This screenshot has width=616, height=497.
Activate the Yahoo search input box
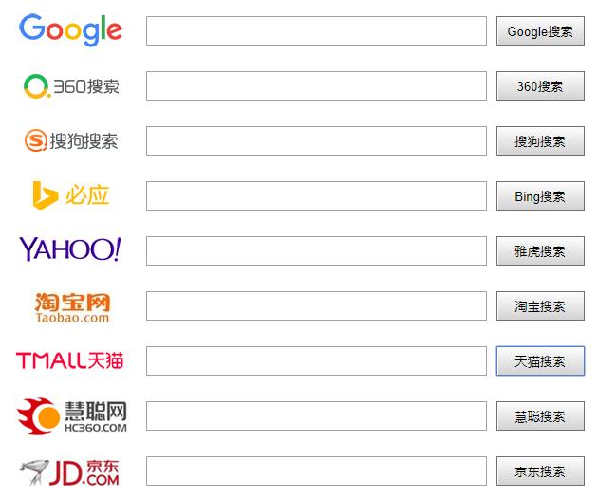(x=316, y=250)
